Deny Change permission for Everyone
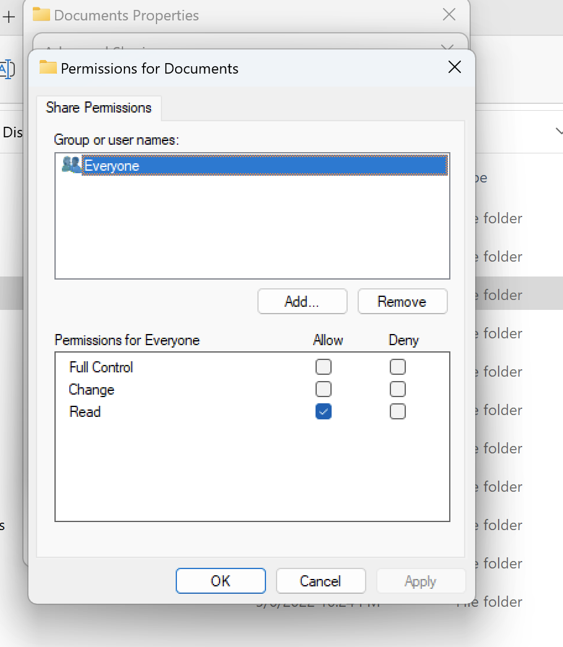This screenshot has width=563, height=647. tap(397, 388)
